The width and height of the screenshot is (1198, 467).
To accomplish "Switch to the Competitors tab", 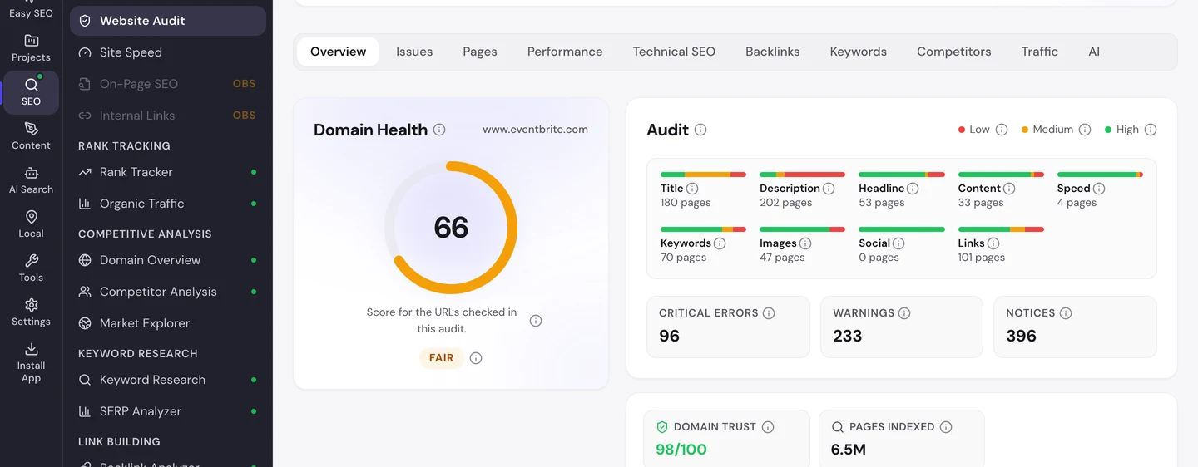I will (x=954, y=52).
